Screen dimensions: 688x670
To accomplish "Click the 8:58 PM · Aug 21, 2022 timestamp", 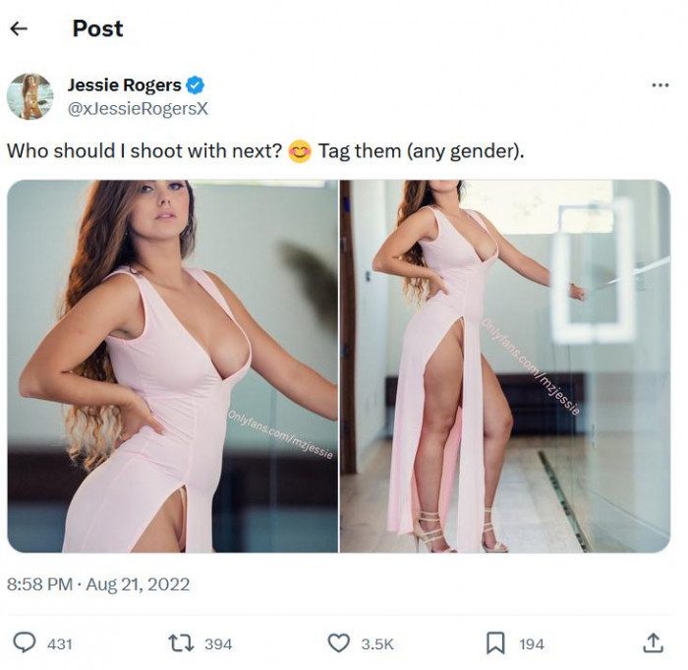I will click(98, 585).
